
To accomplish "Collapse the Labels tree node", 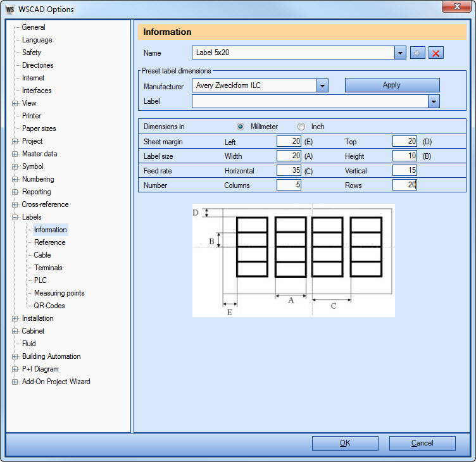I will (x=15, y=217).
